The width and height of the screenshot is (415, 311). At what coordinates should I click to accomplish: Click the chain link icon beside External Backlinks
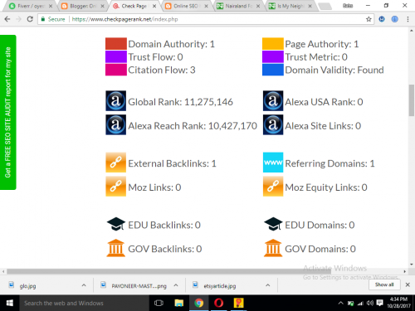tap(116, 163)
